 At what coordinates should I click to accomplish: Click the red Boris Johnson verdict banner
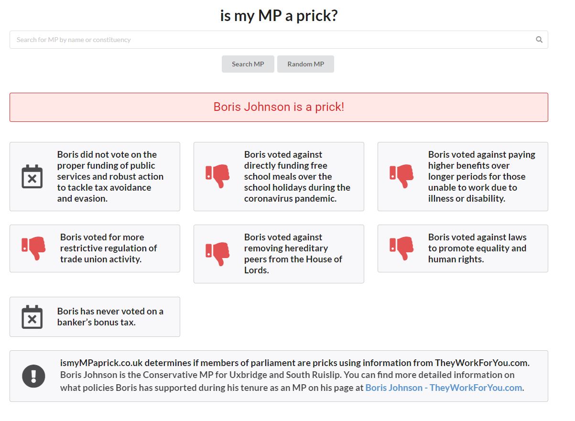[x=279, y=107]
